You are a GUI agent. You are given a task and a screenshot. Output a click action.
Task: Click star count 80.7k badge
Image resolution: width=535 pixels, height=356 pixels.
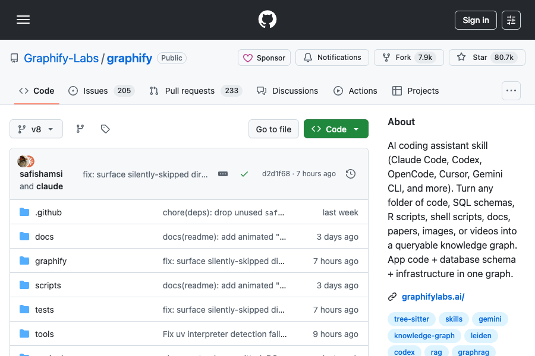[x=504, y=58]
